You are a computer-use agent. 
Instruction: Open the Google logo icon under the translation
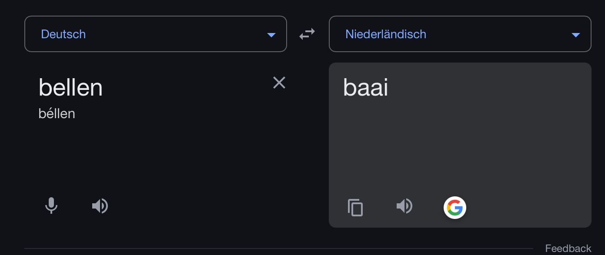[455, 208]
